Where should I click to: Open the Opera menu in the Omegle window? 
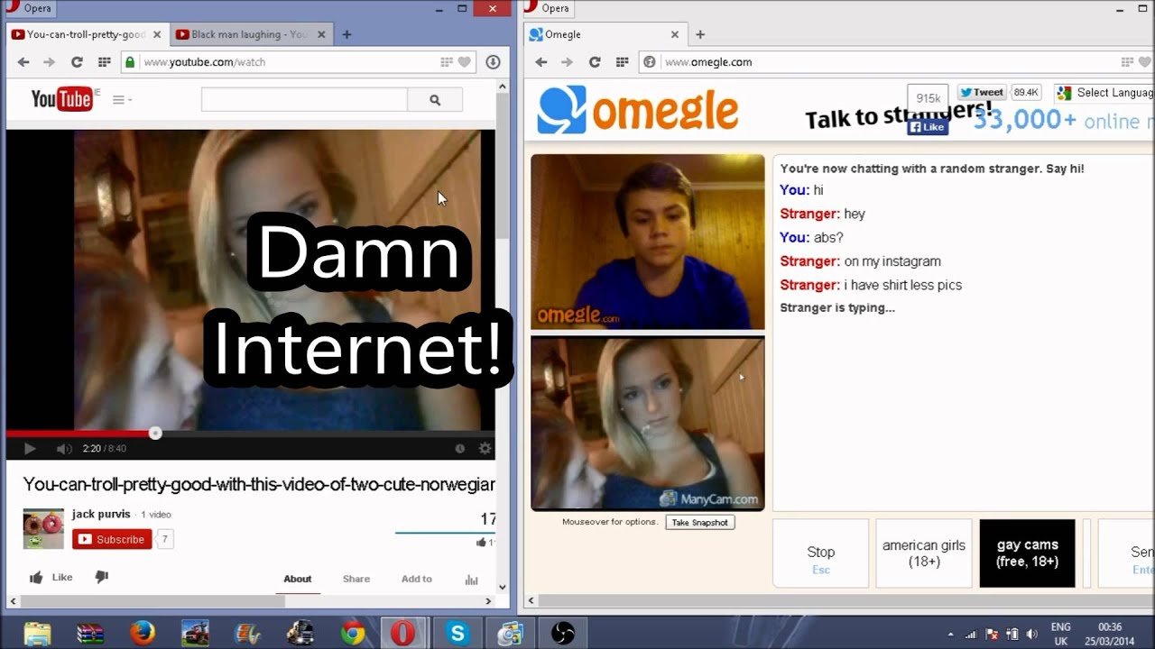pyautogui.click(x=547, y=8)
